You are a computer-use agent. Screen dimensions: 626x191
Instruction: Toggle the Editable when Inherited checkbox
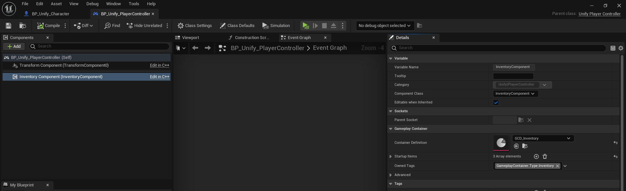pyautogui.click(x=496, y=102)
